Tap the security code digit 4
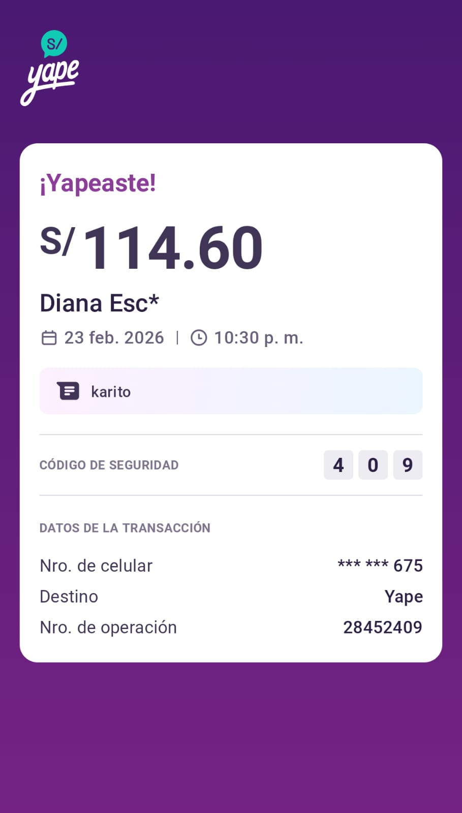The width and height of the screenshot is (462, 813). coord(338,465)
